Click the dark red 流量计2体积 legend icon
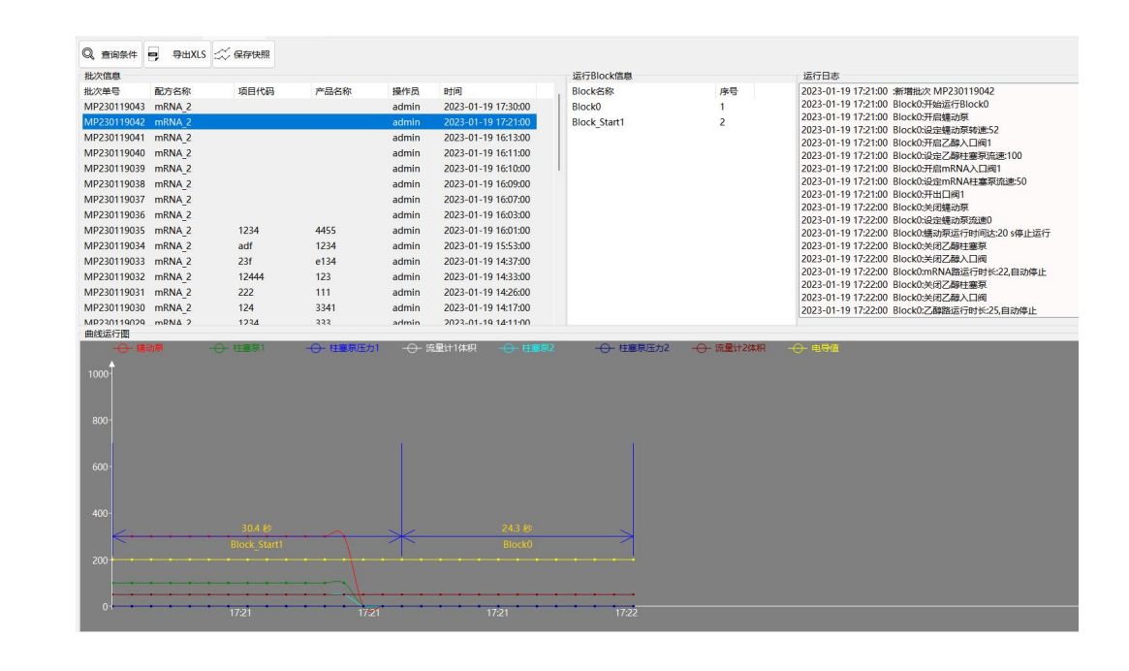The height and width of the screenshot is (671, 1129). click(x=699, y=348)
